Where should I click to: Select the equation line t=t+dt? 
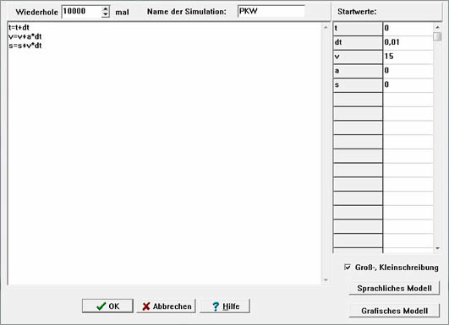click(19, 28)
